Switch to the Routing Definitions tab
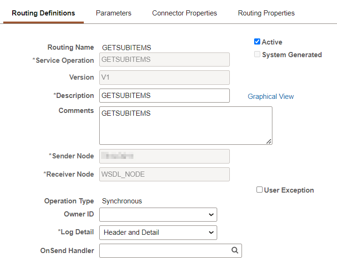337x261 pixels. [44, 13]
